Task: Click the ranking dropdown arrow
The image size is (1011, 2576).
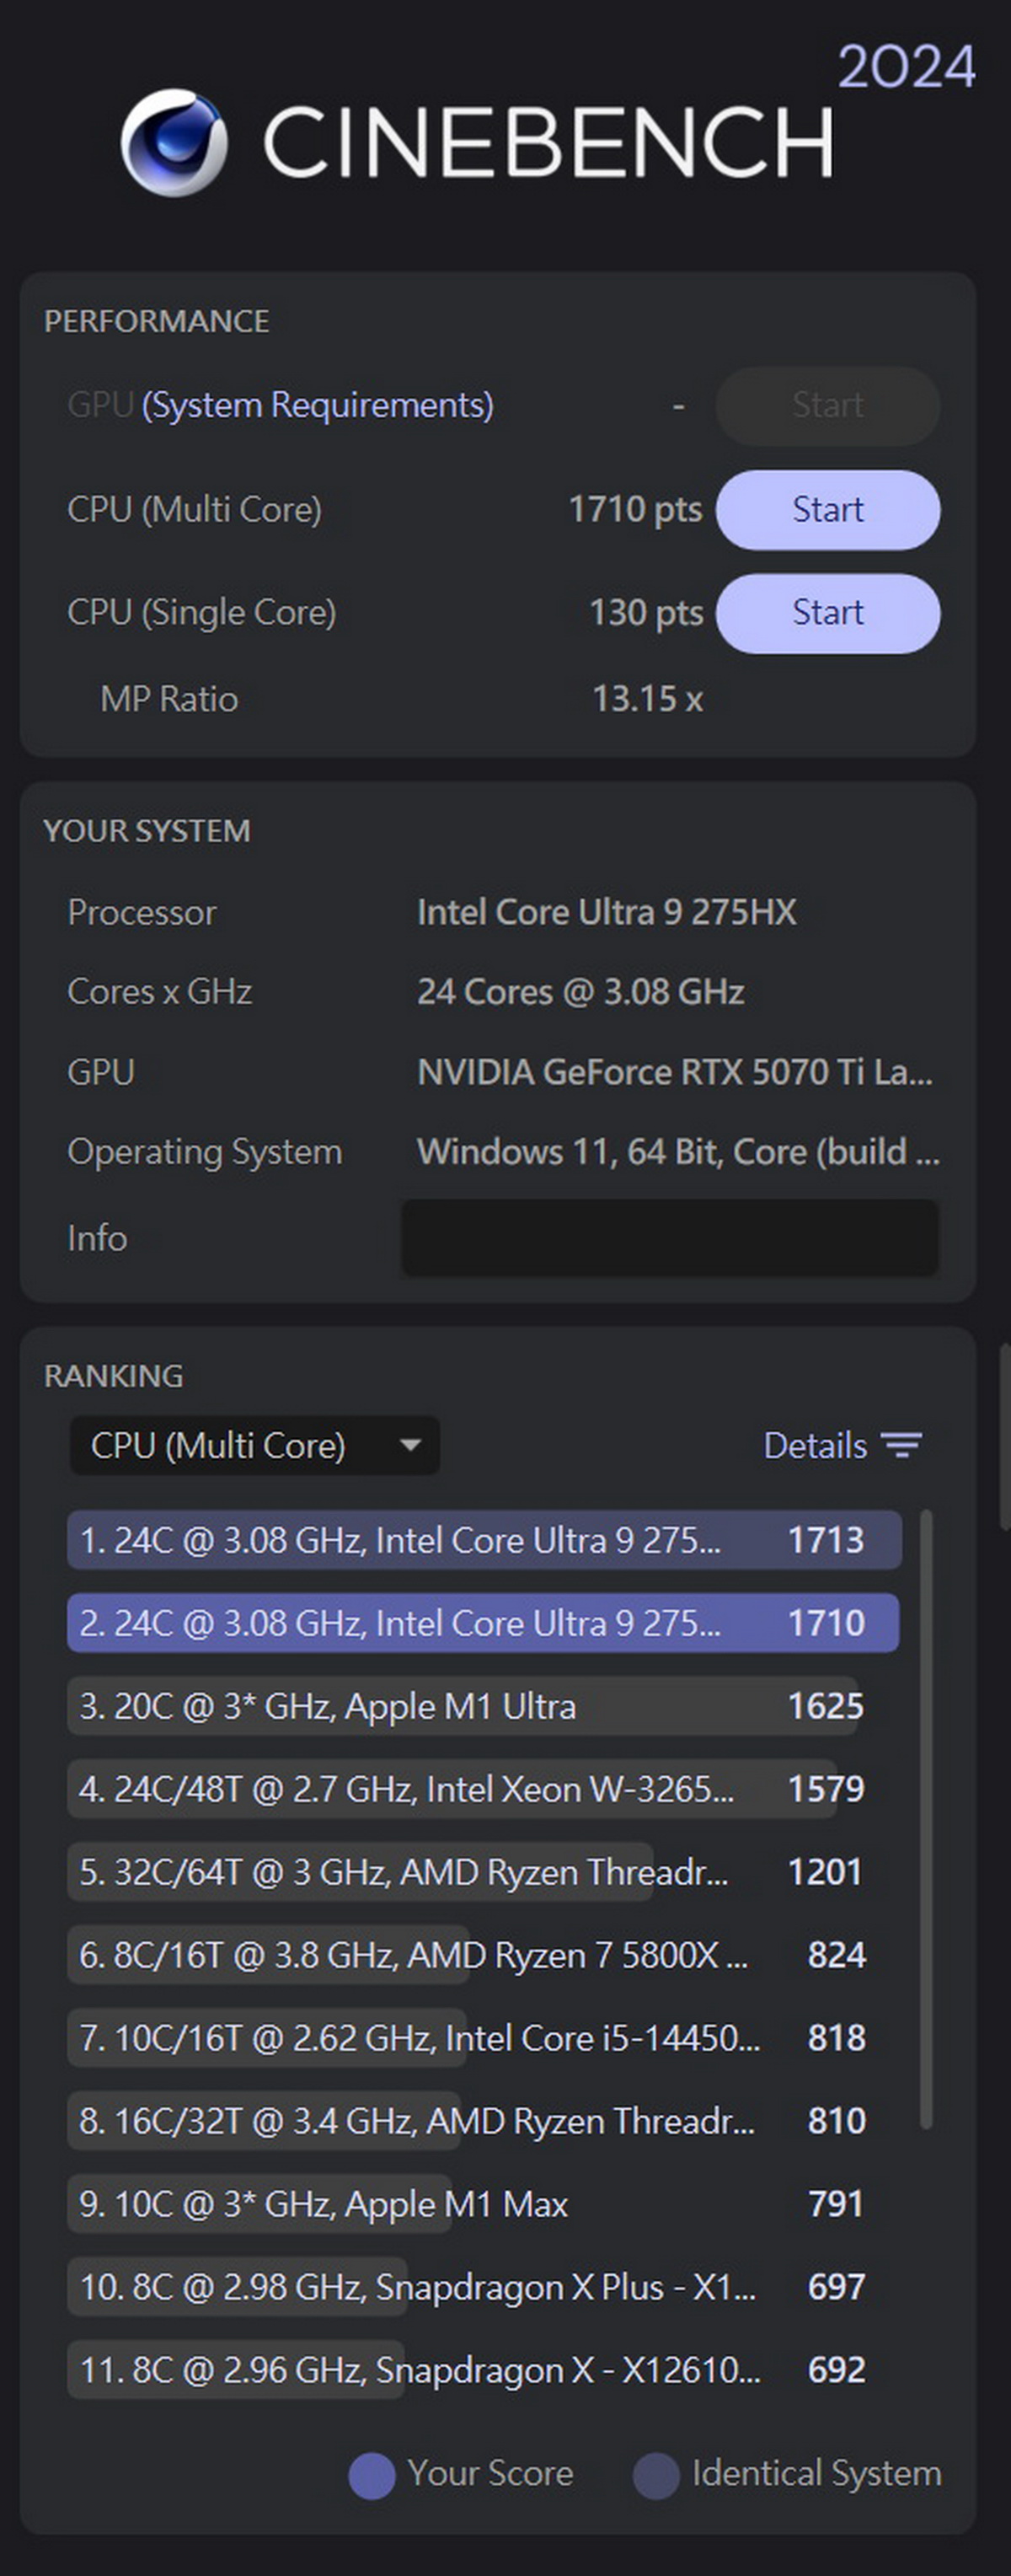Action: pos(409,1445)
